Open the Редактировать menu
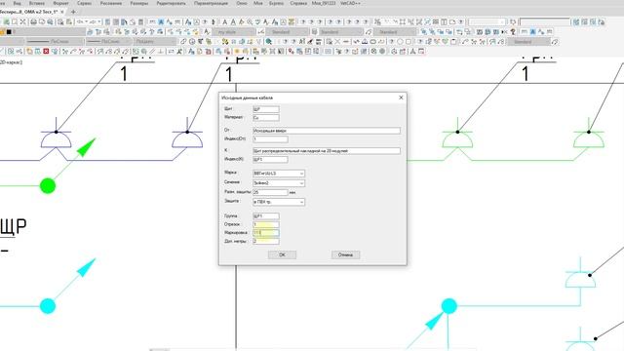 pyautogui.click(x=172, y=3)
